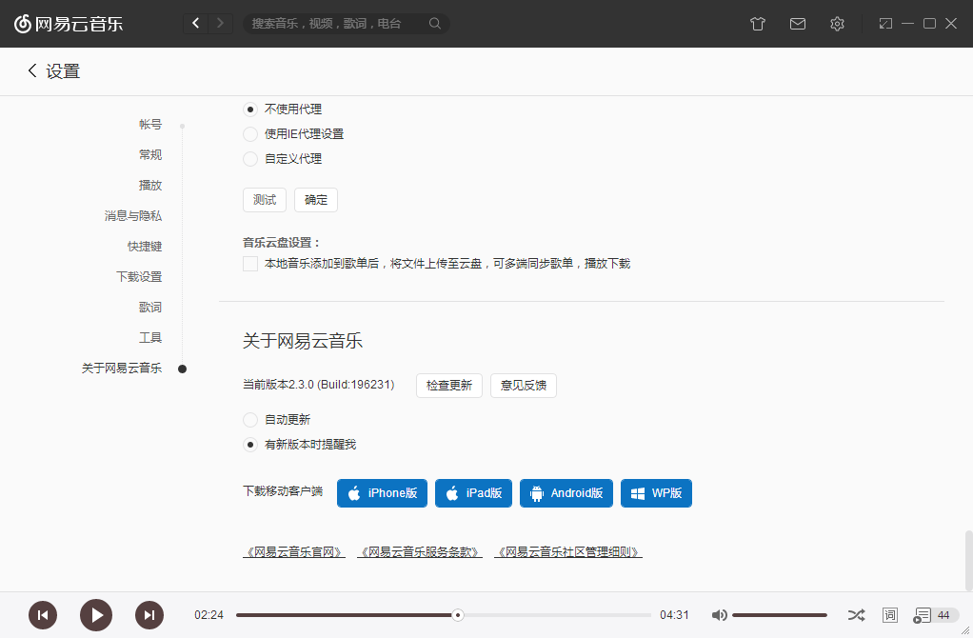Select 不使用代理 radio button
The height and width of the screenshot is (638, 973).
250,110
